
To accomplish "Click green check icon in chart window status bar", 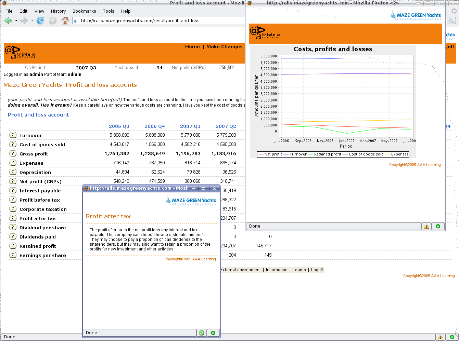I will [x=438, y=226].
